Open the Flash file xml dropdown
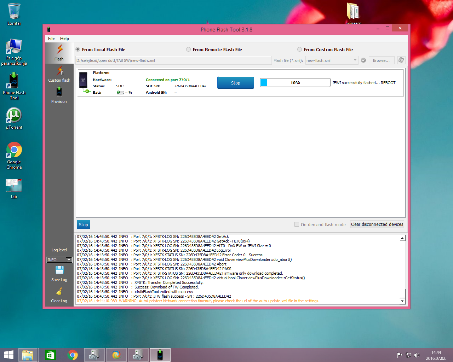This screenshot has width=453, height=362. (x=332, y=60)
